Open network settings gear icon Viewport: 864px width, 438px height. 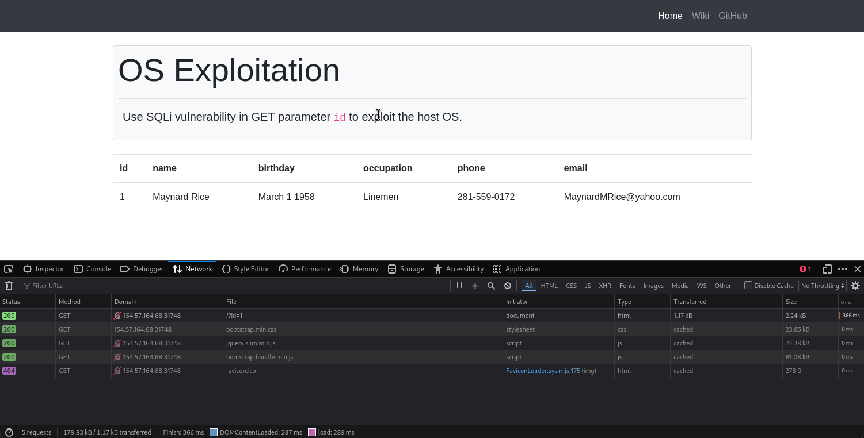[855, 286]
